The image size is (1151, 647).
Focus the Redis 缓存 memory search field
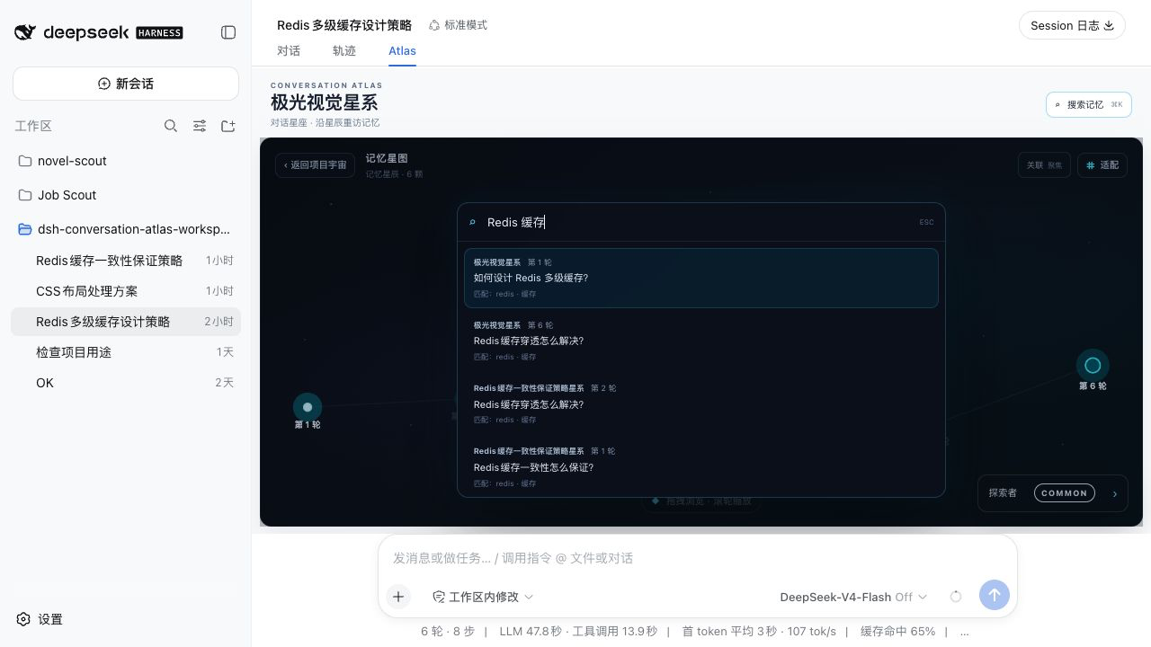pyautogui.click(x=697, y=222)
